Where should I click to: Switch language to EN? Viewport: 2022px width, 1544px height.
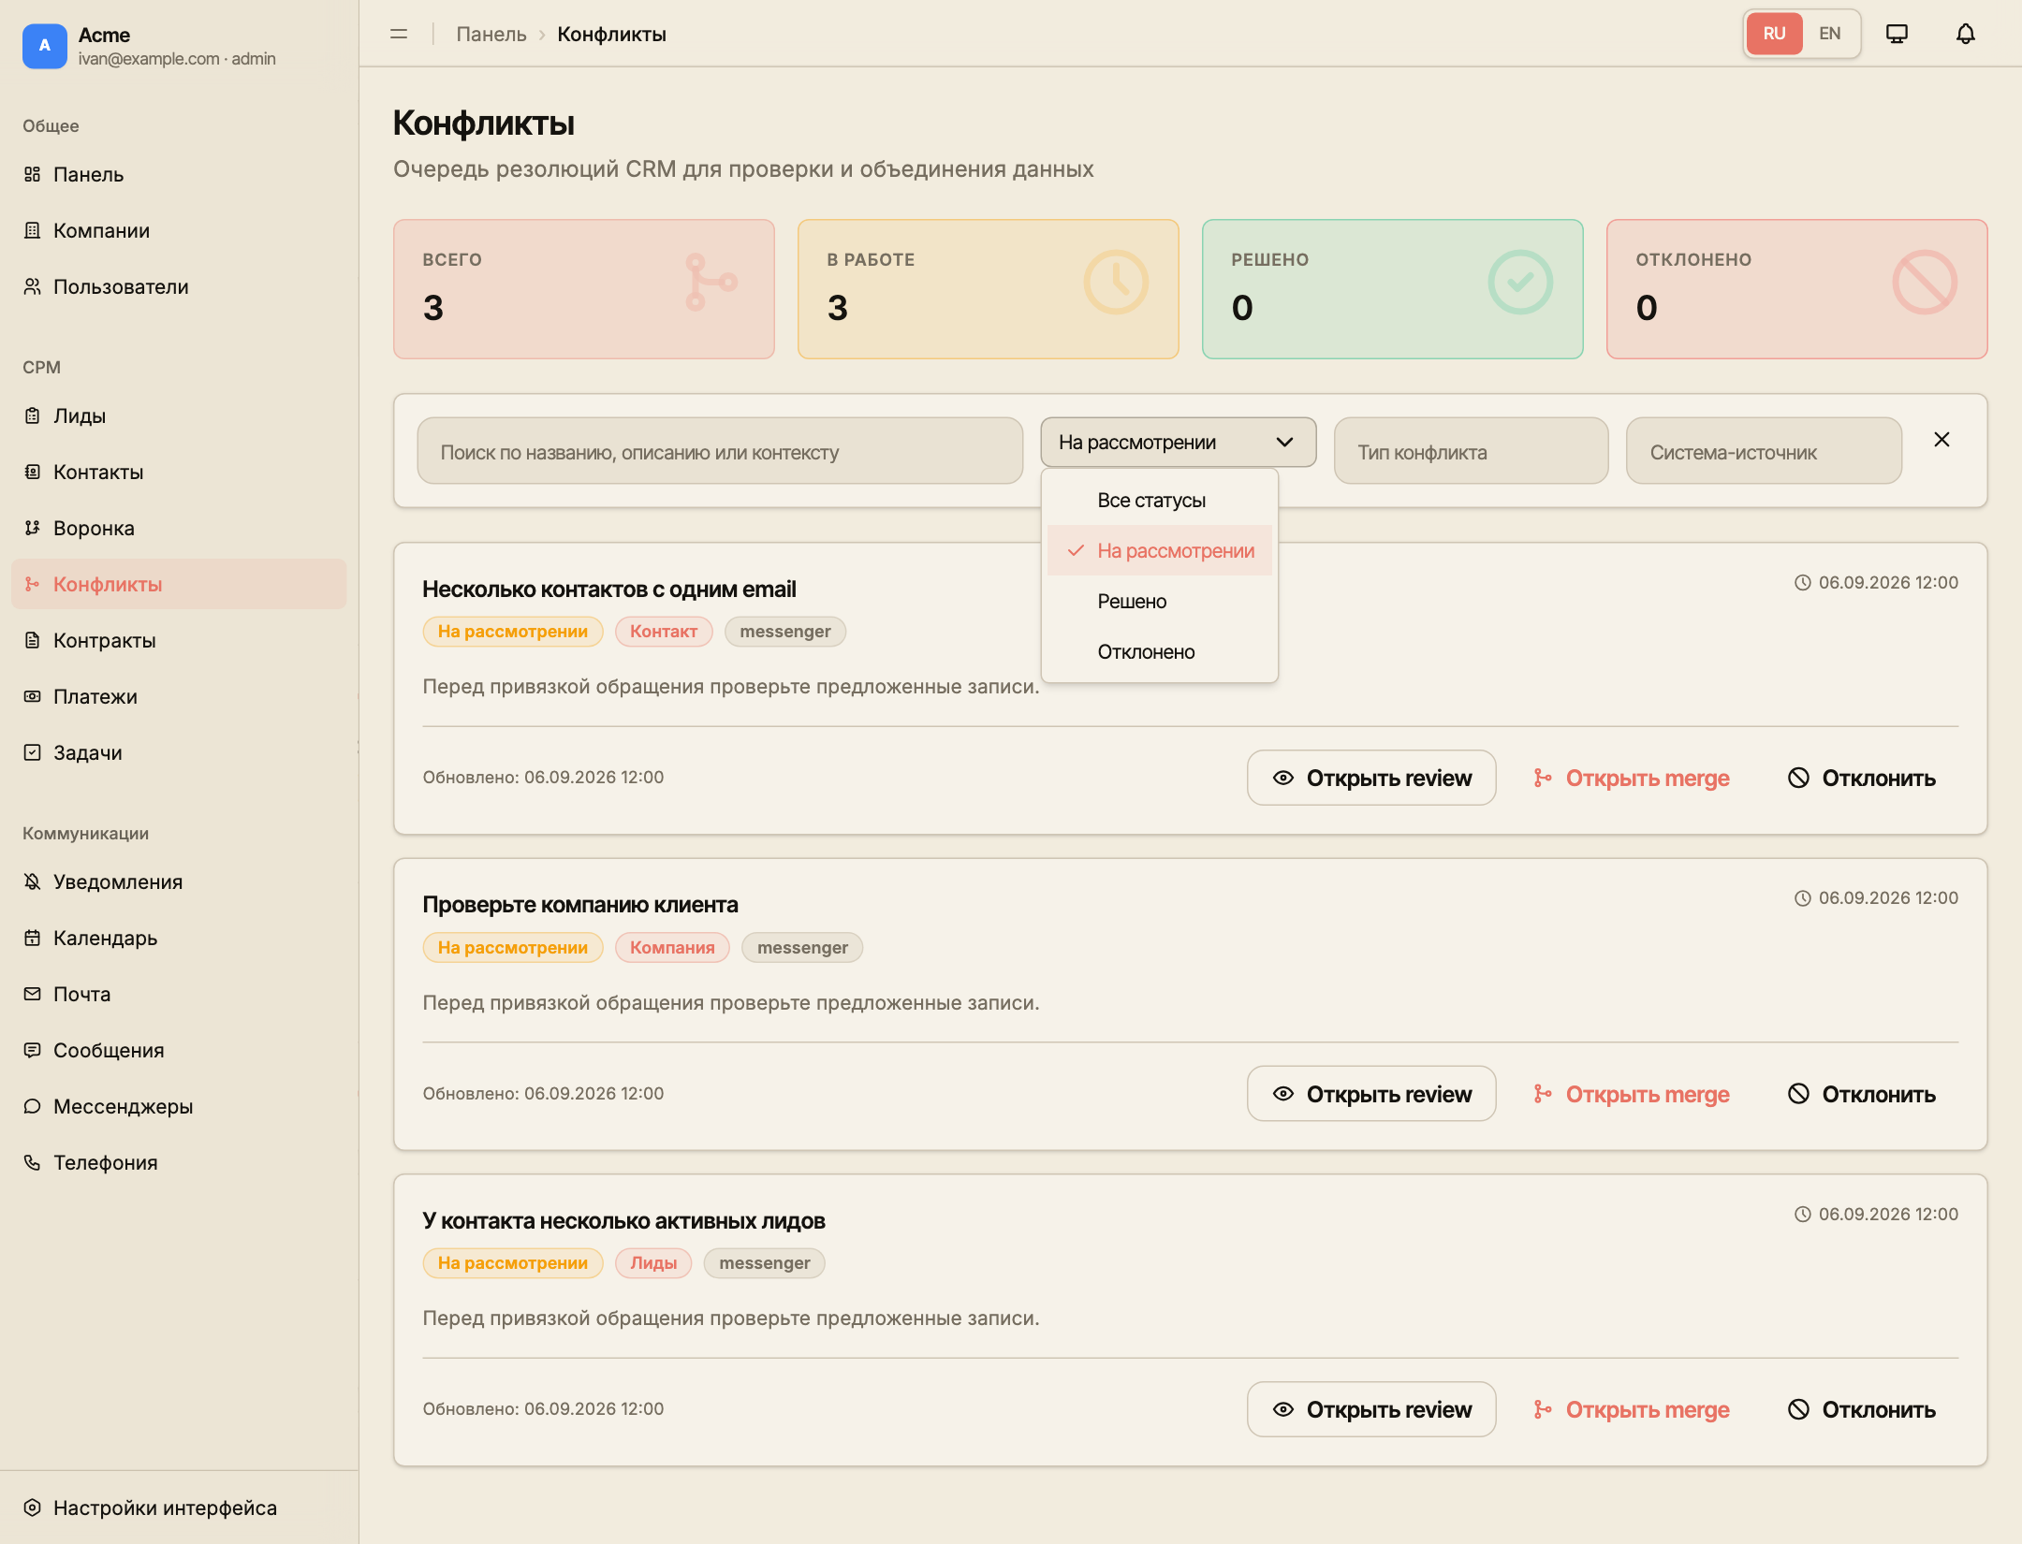pyautogui.click(x=1829, y=34)
